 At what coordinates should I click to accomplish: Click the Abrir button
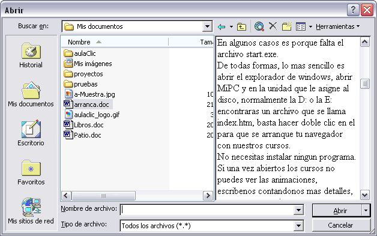tap(337, 211)
